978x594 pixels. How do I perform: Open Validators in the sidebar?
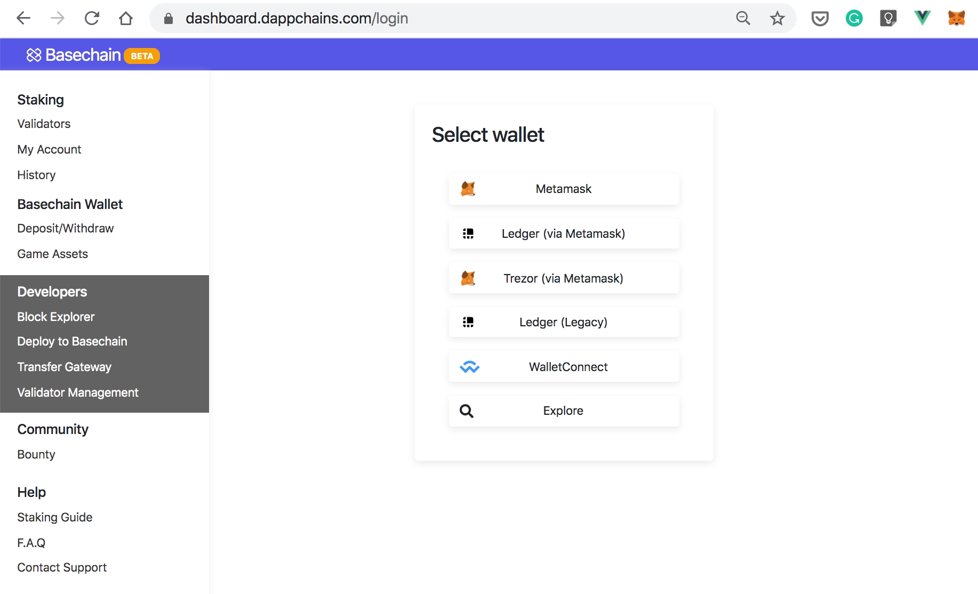click(x=44, y=124)
